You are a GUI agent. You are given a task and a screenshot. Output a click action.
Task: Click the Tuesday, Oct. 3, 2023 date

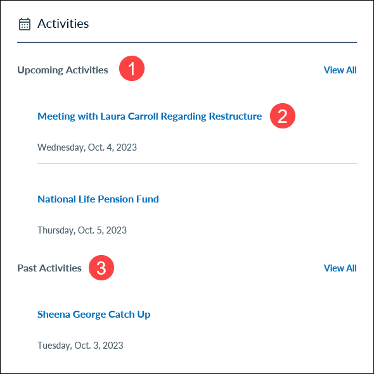81,346
